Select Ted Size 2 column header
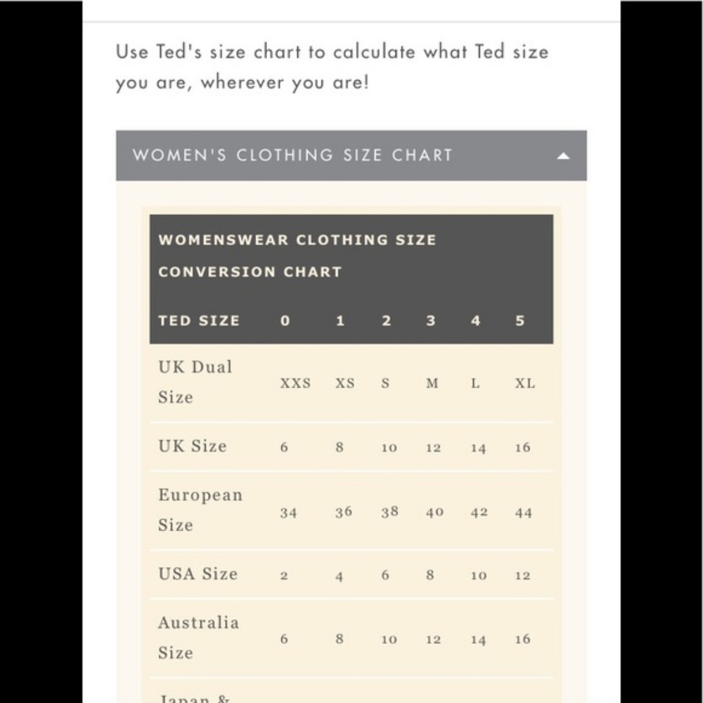Image resolution: width=703 pixels, height=703 pixels. tap(386, 321)
